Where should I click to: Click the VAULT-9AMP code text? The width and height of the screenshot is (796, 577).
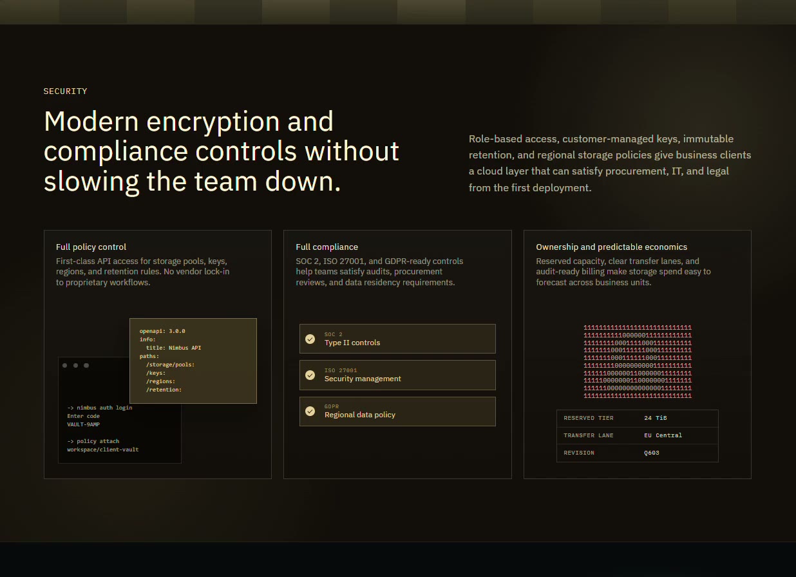83,424
